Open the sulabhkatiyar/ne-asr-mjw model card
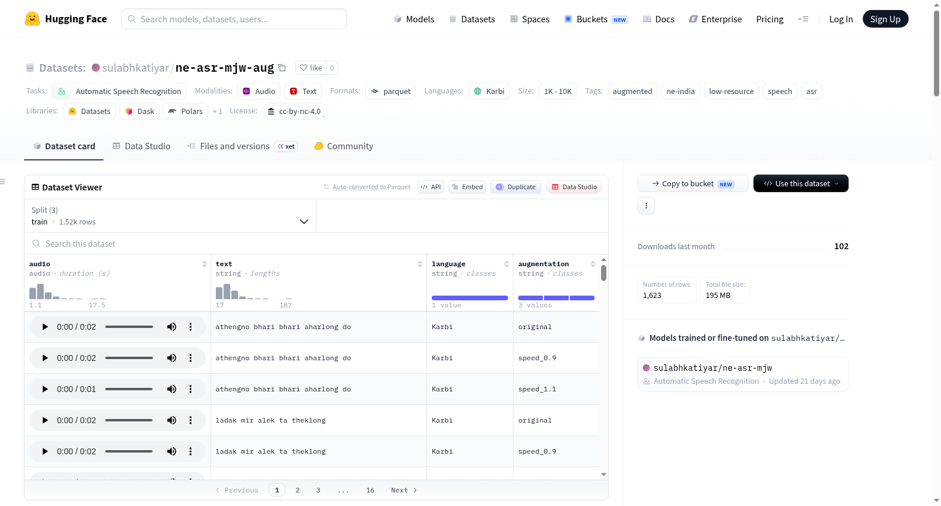Screen dimensions: 941x506 [x=743, y=374]
